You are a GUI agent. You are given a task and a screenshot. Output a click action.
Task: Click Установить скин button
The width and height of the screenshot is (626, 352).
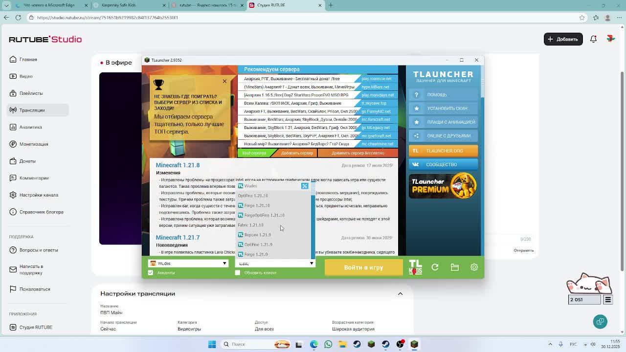[x=443, y=109]
